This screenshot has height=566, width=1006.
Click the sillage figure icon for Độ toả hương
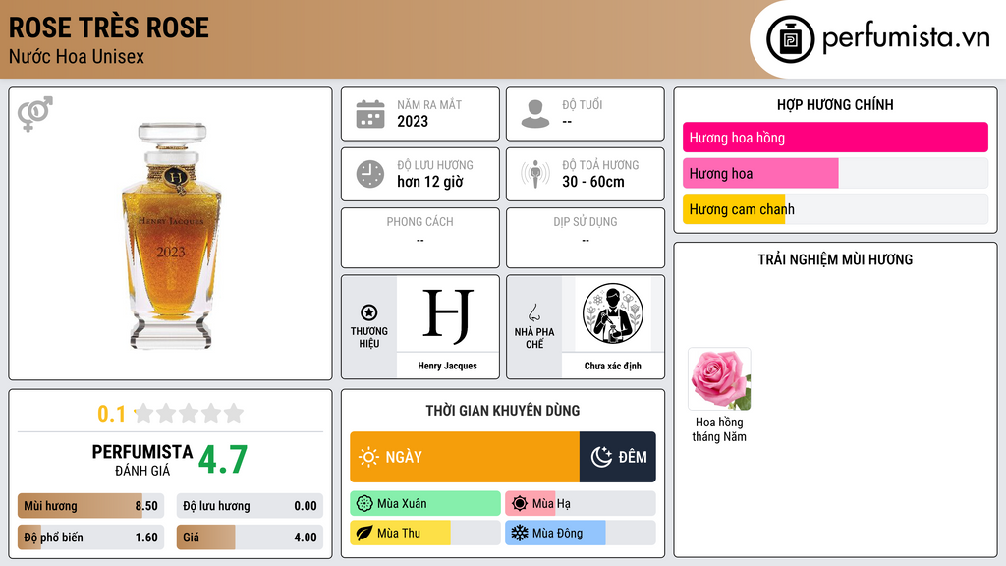535,174
